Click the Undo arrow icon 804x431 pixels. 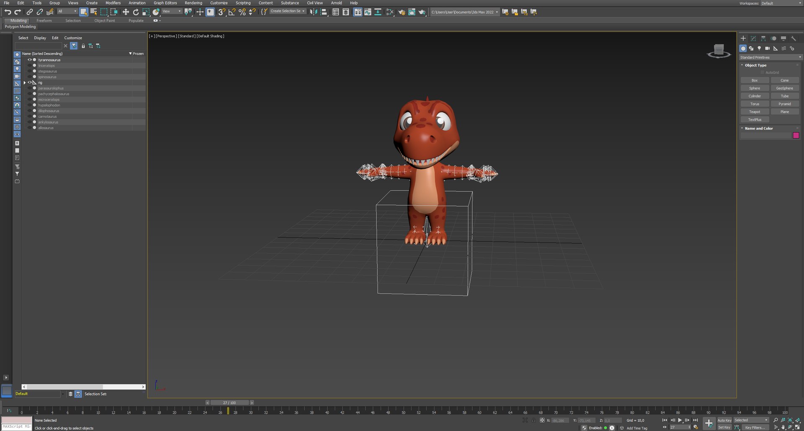8,12
